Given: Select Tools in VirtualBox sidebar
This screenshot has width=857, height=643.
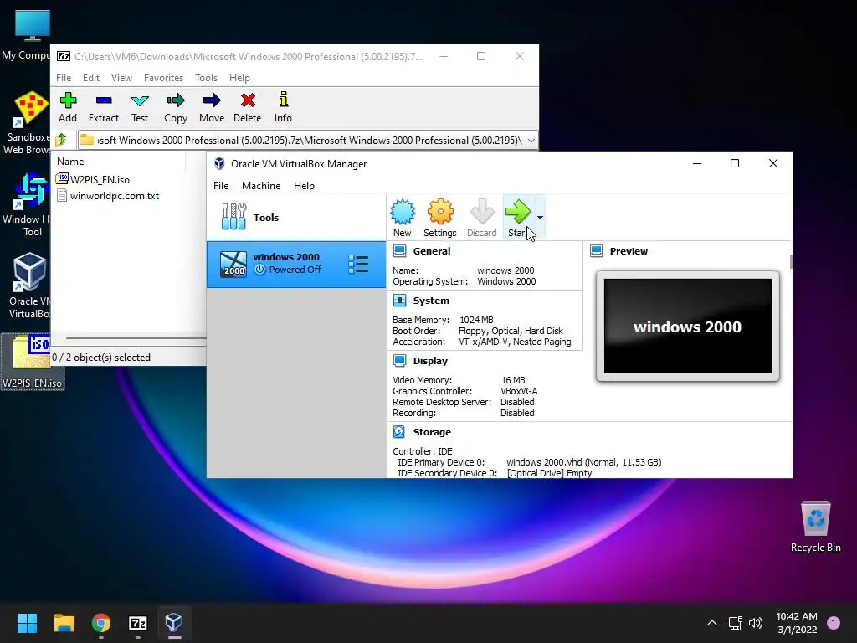Looking at the screenshot, I should pyautogui.click(x=295, y=217).
